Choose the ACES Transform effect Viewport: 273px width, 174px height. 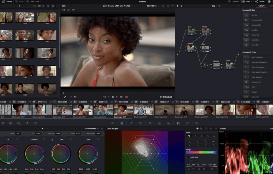click(x=258, y=57)
